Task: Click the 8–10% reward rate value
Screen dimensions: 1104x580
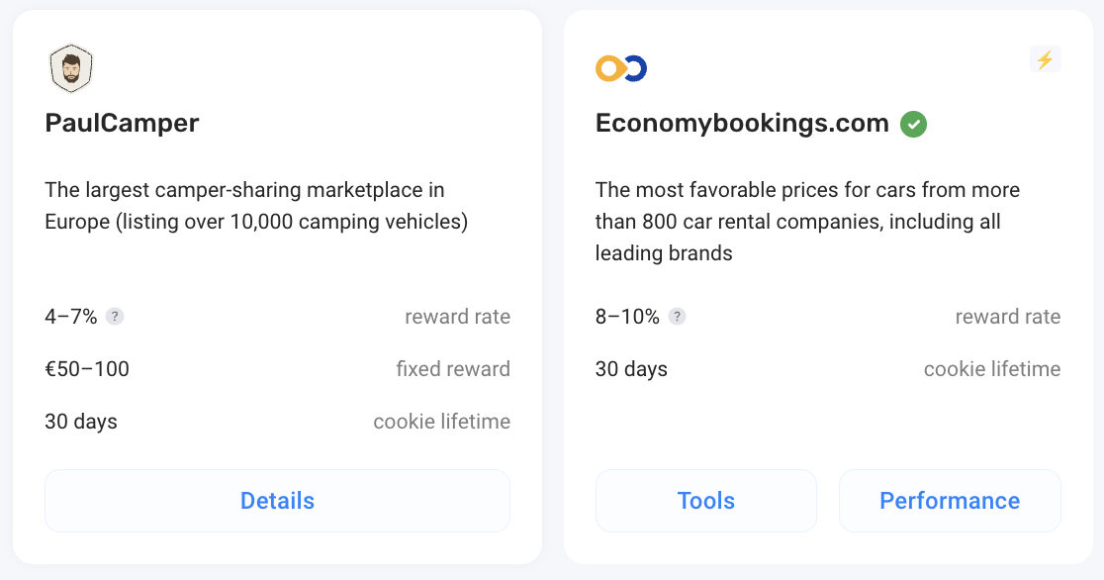Action: tap(627, 317)
